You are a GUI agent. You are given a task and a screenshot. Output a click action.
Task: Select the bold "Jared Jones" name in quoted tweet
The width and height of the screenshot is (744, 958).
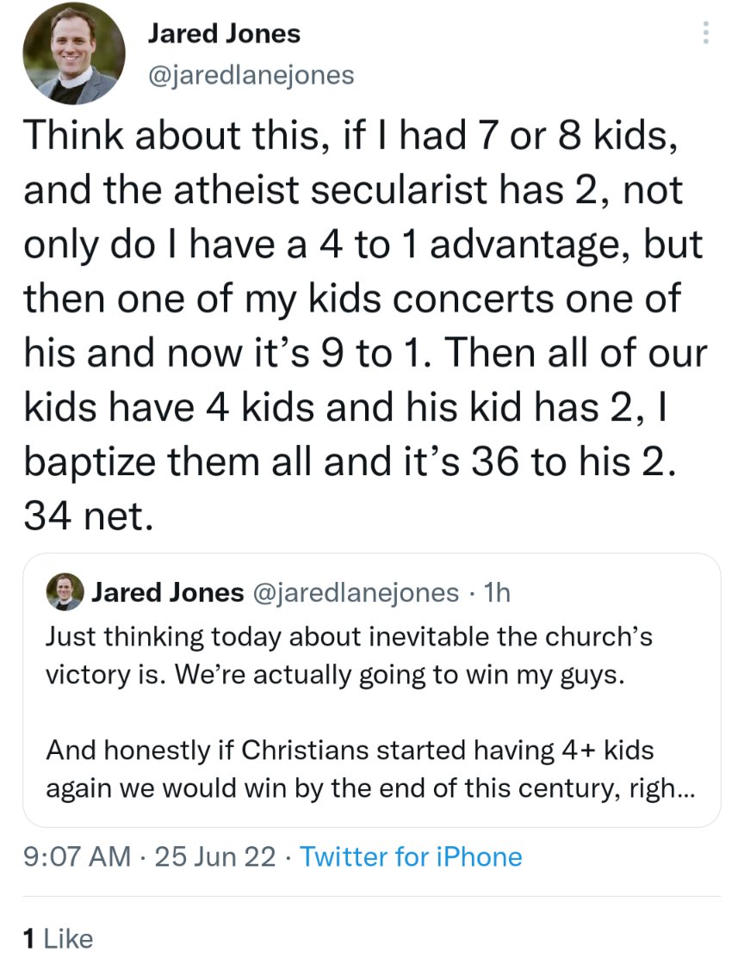(x=167, y=592)
